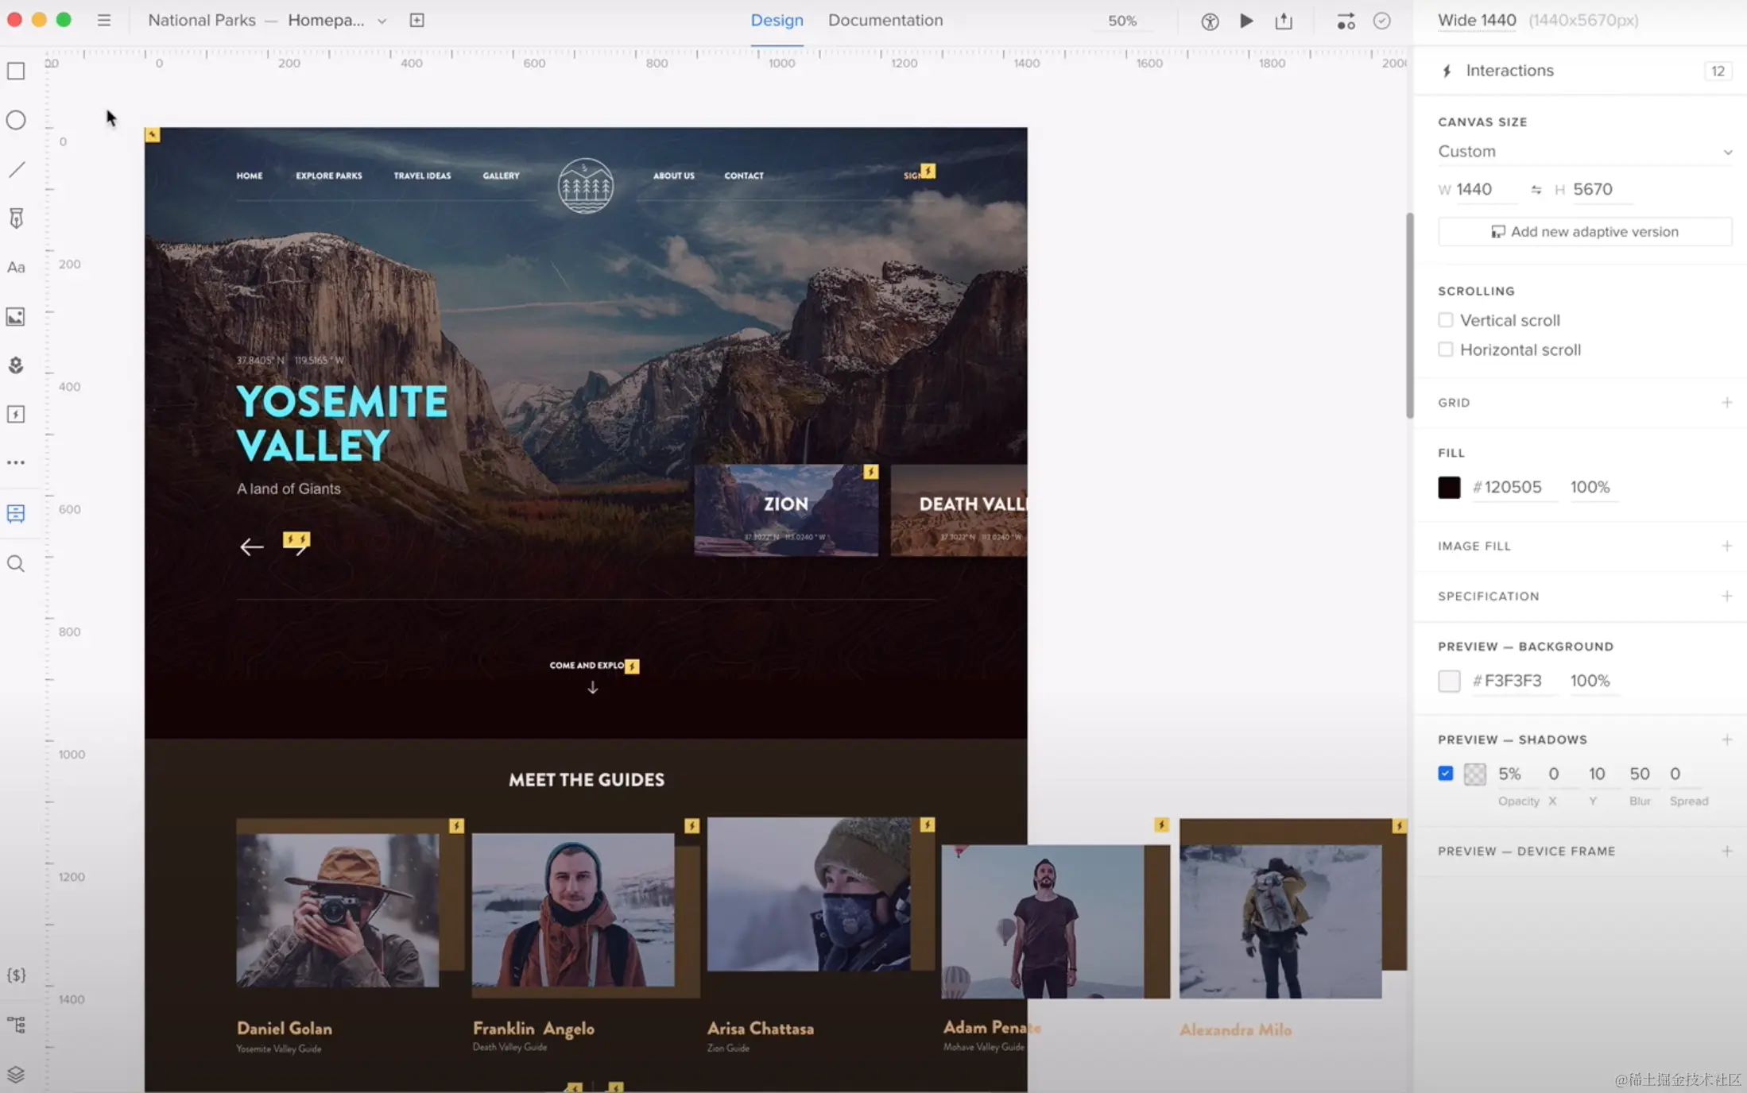
Task: Select the Pen tool
Action: pos(16,218)
